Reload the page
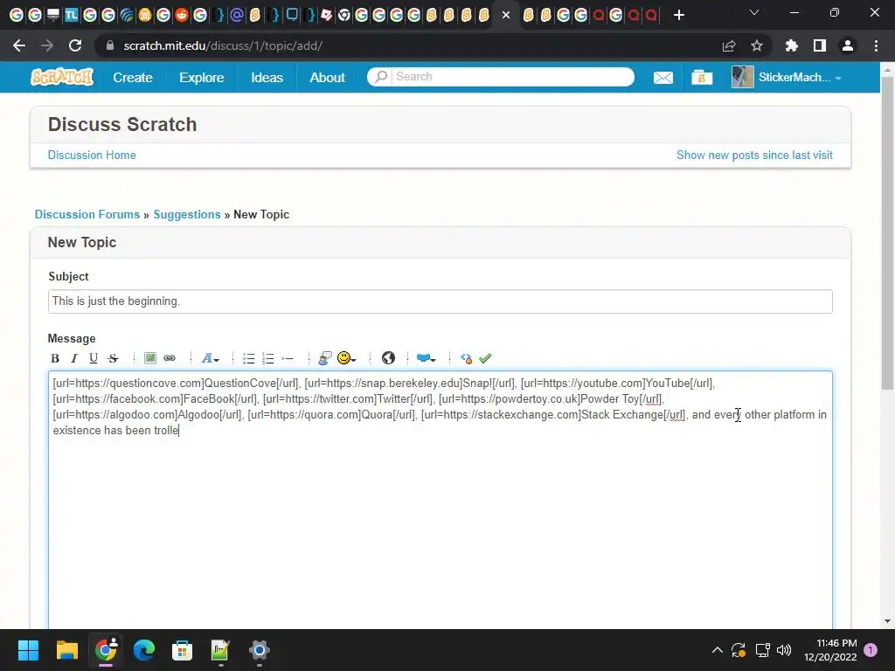 click(75, 45)
